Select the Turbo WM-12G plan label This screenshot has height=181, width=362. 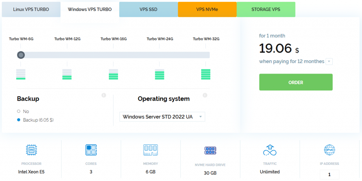pos(68,39)
